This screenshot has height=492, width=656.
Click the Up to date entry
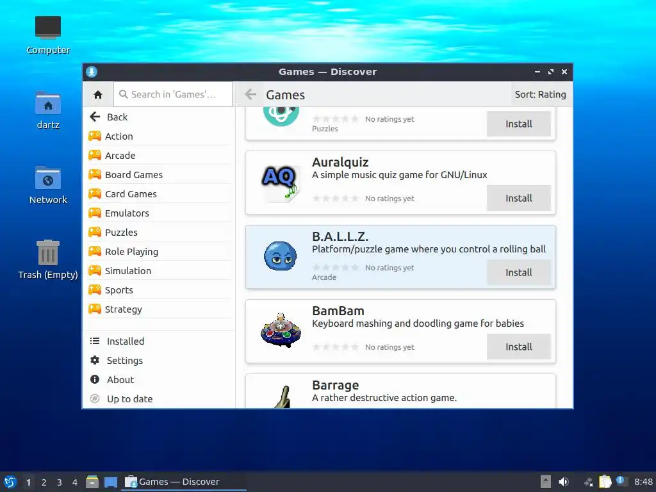coord(159,398)
